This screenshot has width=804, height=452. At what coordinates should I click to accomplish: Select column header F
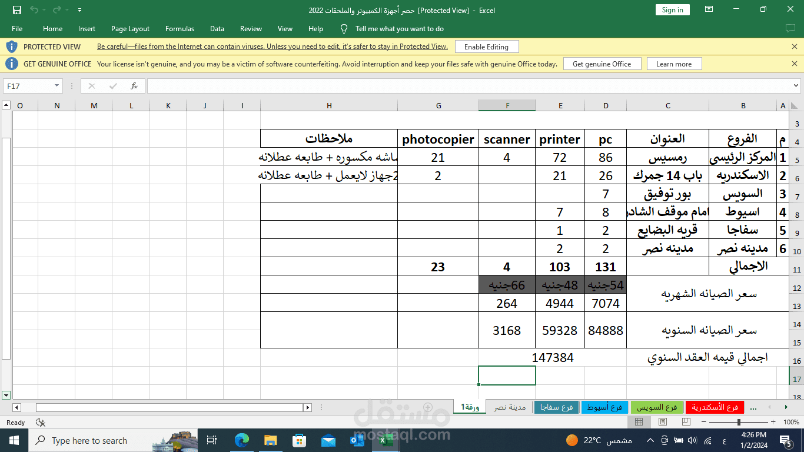tap(507, 105)
